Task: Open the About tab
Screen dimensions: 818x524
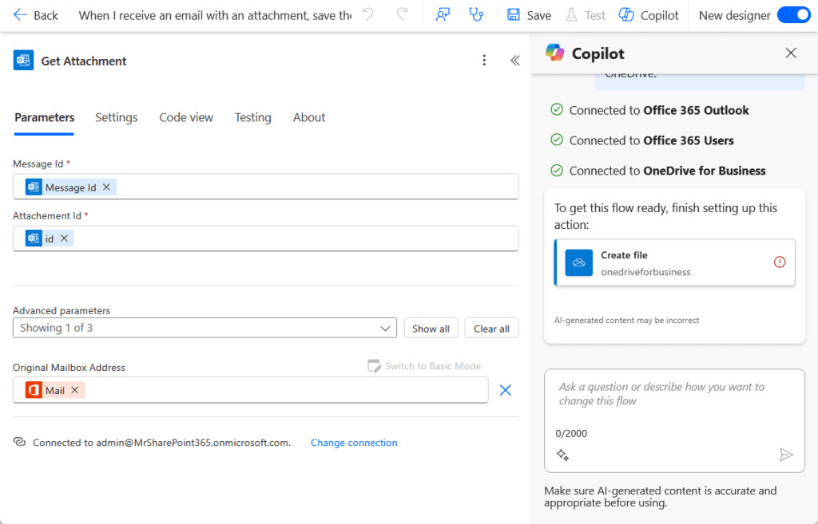Action: (x=309, y=117)
